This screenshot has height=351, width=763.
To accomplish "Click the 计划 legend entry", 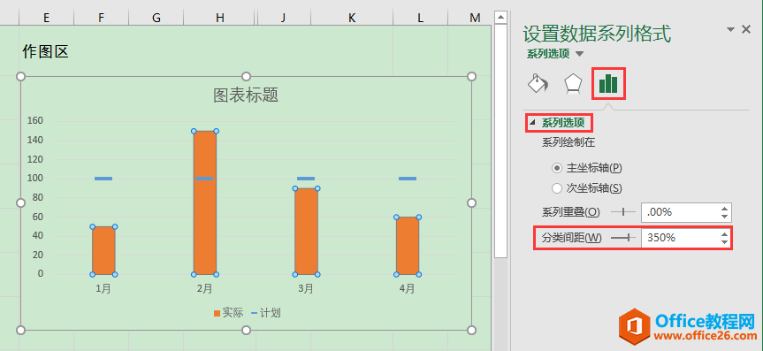I will pos(266,313).
